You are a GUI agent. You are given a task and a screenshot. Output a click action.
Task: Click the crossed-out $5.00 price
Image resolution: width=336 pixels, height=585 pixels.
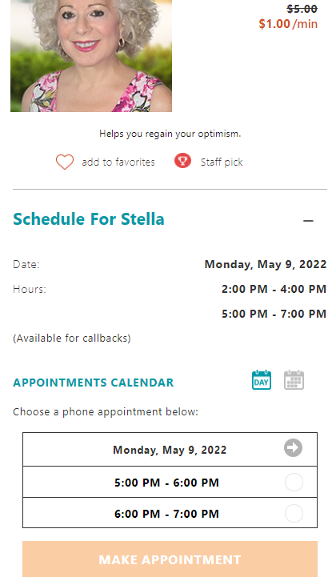(302, 9)
